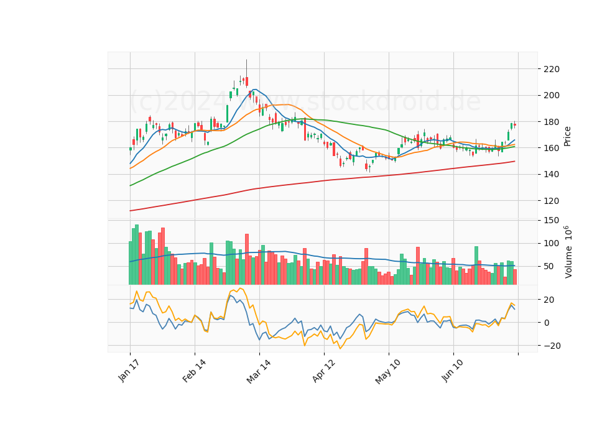
Task: Click the 'Mar 14' date label
Action: (x=259, y=372)
